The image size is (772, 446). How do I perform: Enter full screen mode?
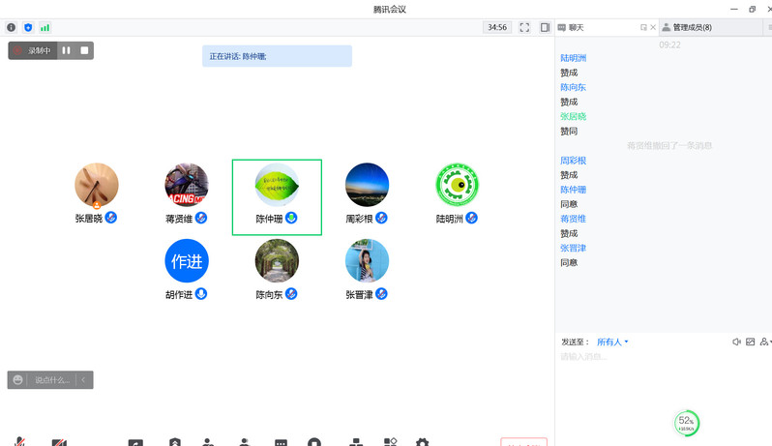tap(524, 28)
